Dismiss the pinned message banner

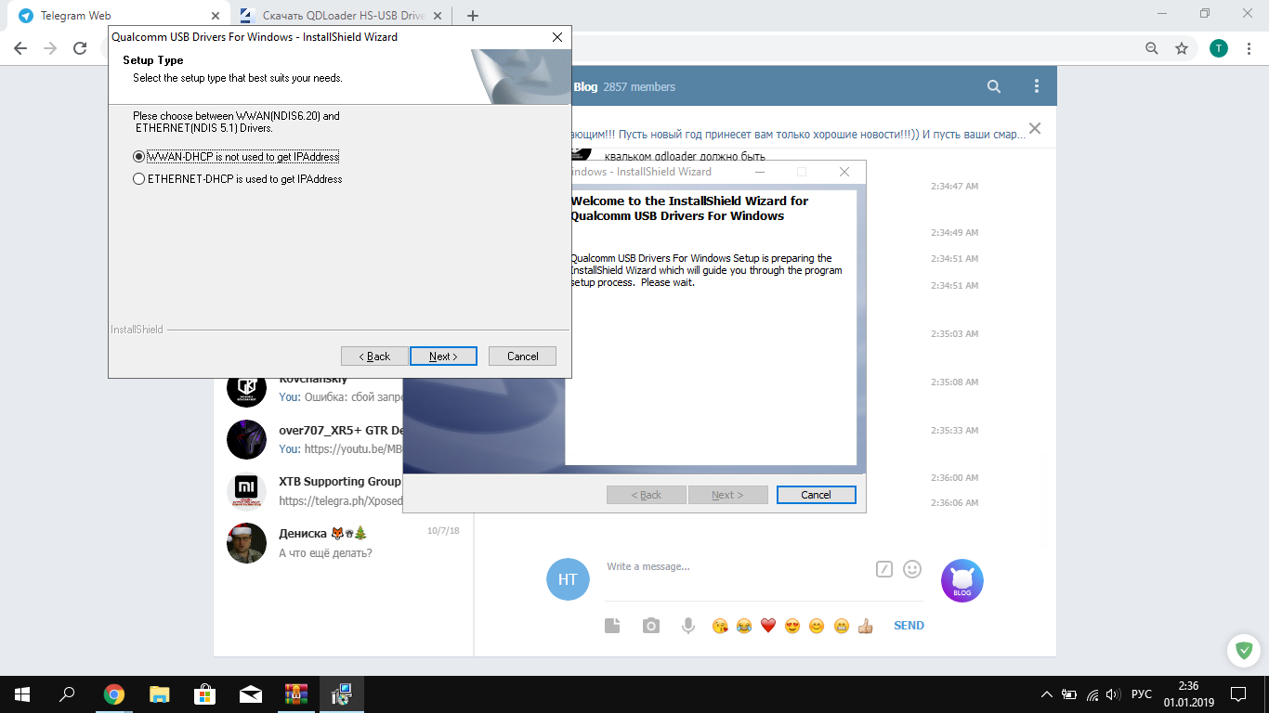tap(1035, 128)
